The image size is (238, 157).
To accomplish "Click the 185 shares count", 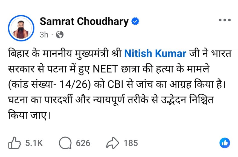I will (x=130, y=143).
